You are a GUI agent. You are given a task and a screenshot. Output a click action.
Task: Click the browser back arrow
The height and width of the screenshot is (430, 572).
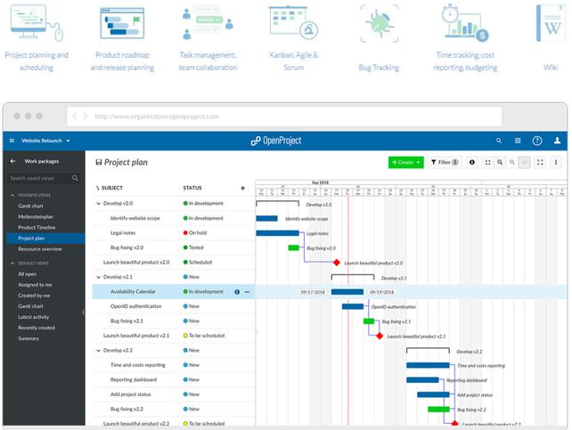(x=75, y=117)
